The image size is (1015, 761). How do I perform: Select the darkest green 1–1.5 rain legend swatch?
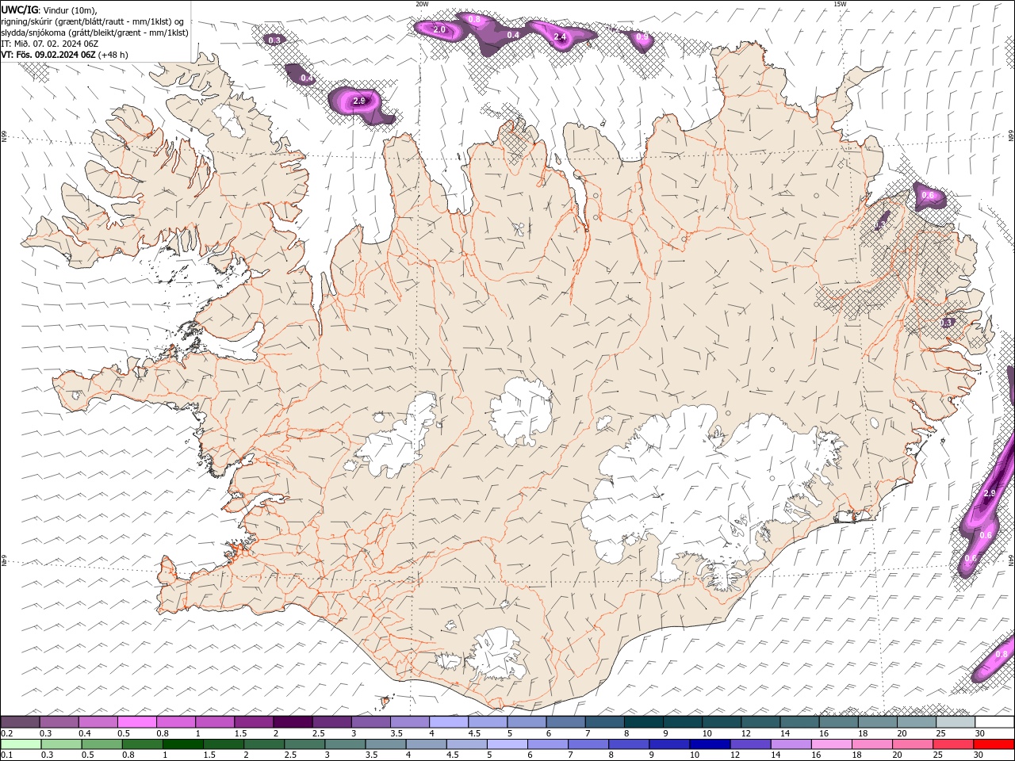182,744
